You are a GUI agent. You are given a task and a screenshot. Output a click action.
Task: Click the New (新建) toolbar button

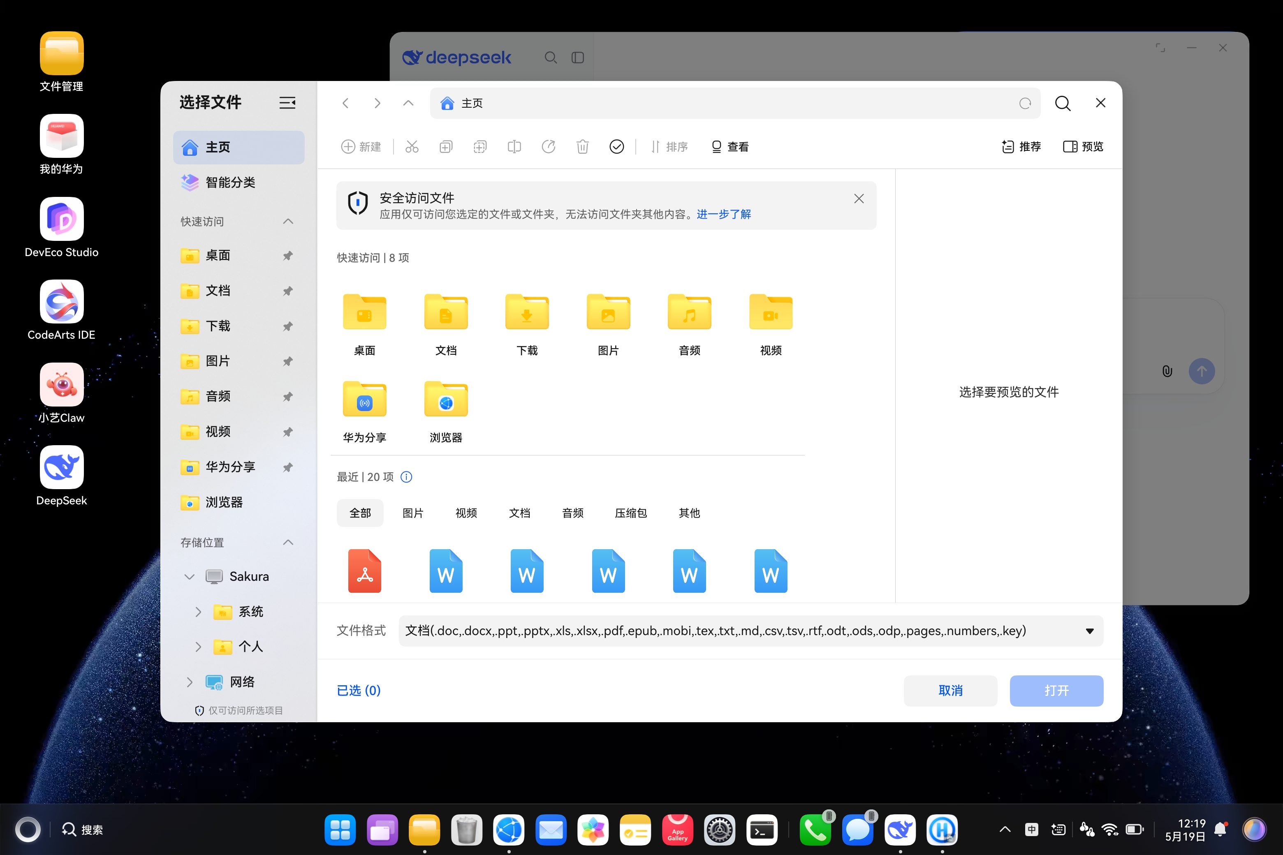[361, 147]
